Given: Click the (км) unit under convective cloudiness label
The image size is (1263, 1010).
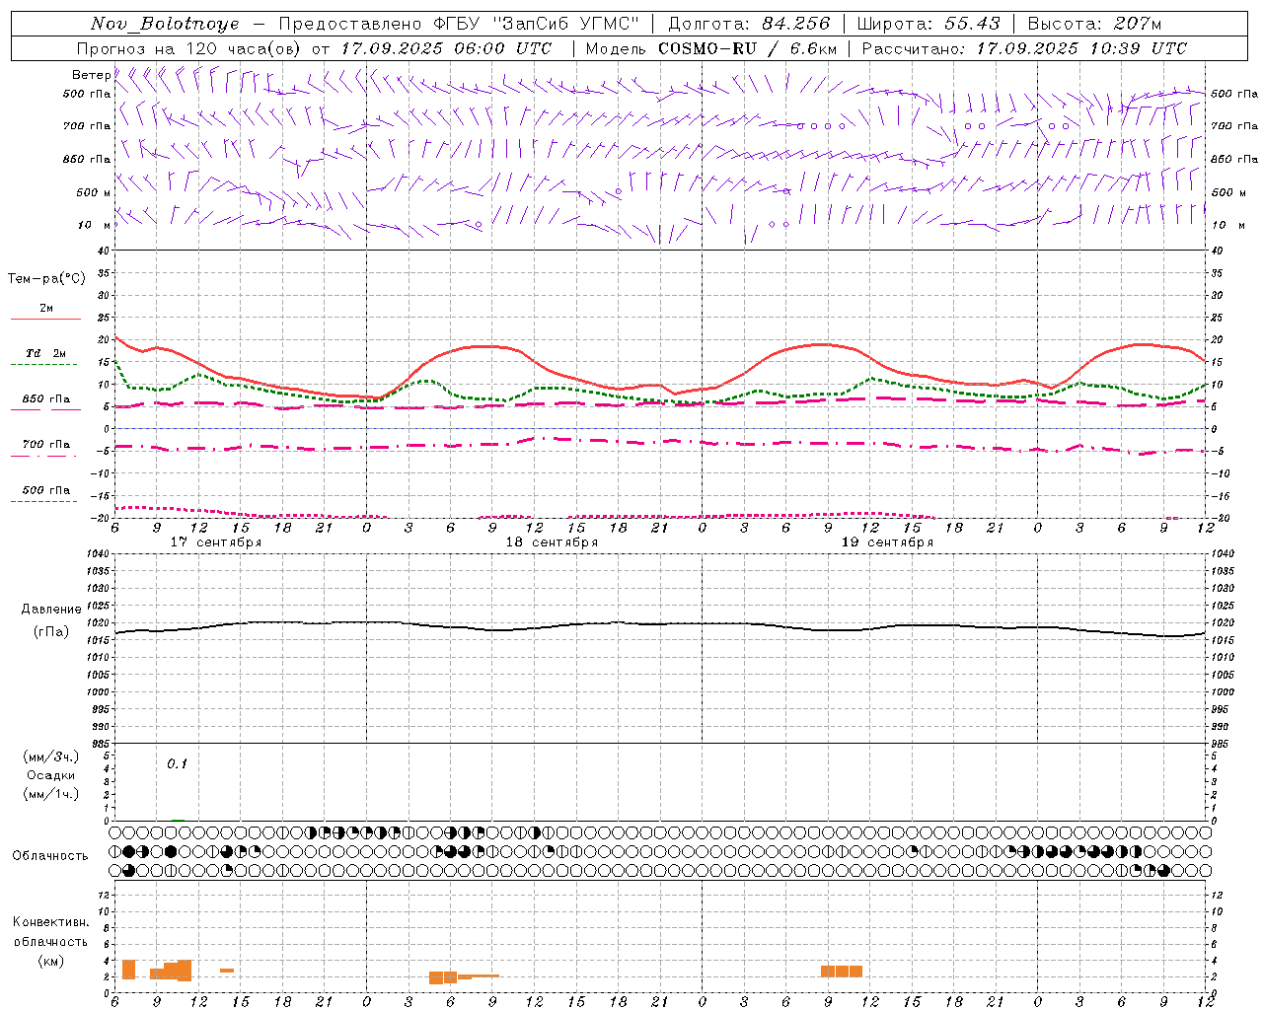Looking at the screenshot, I should [x=51, y=961].
